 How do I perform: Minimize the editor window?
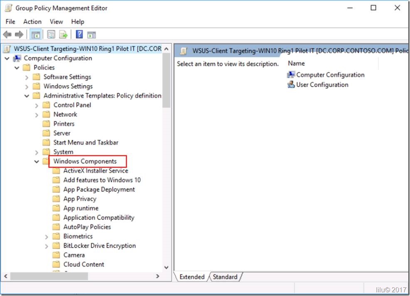click(350, 8)
